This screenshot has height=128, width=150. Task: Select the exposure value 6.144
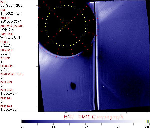5,69
